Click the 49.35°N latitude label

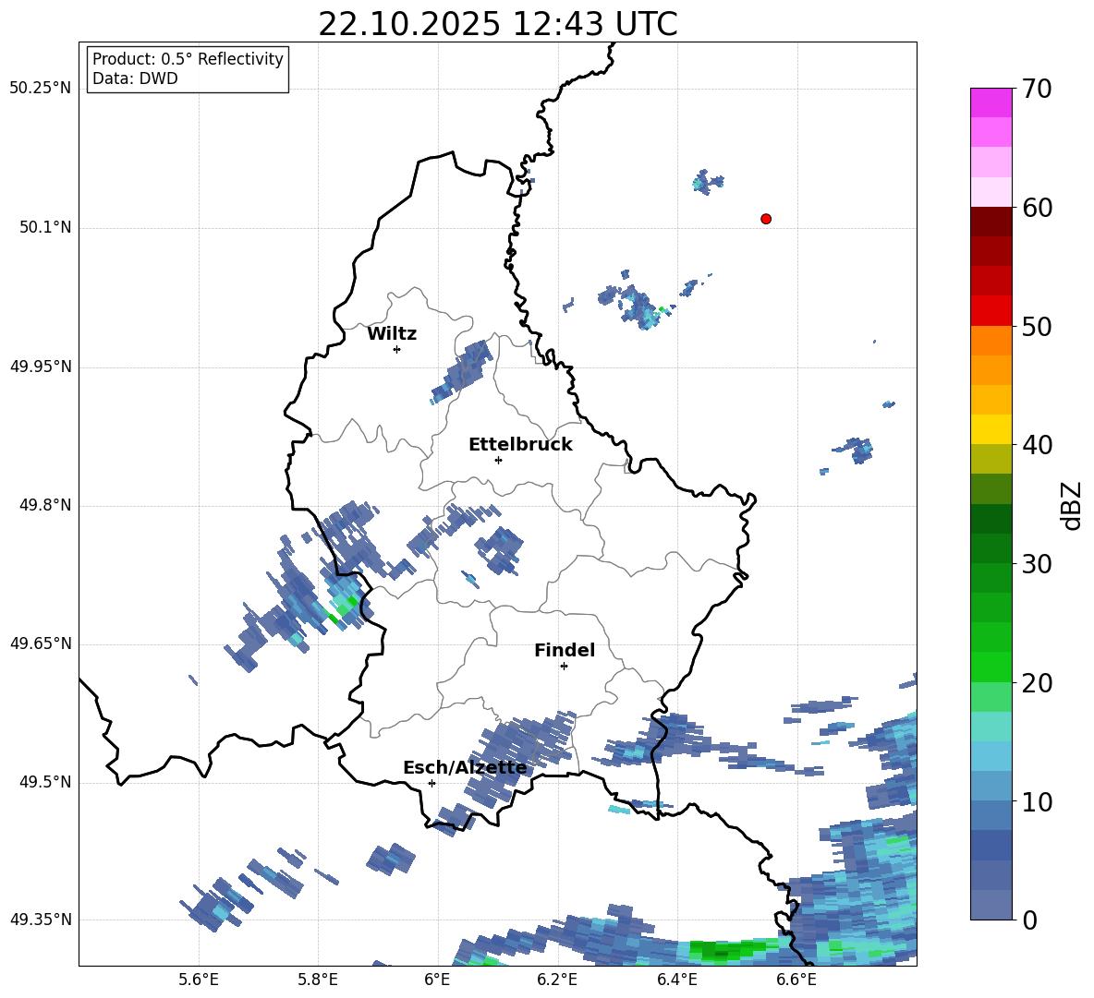coord(41,920)
